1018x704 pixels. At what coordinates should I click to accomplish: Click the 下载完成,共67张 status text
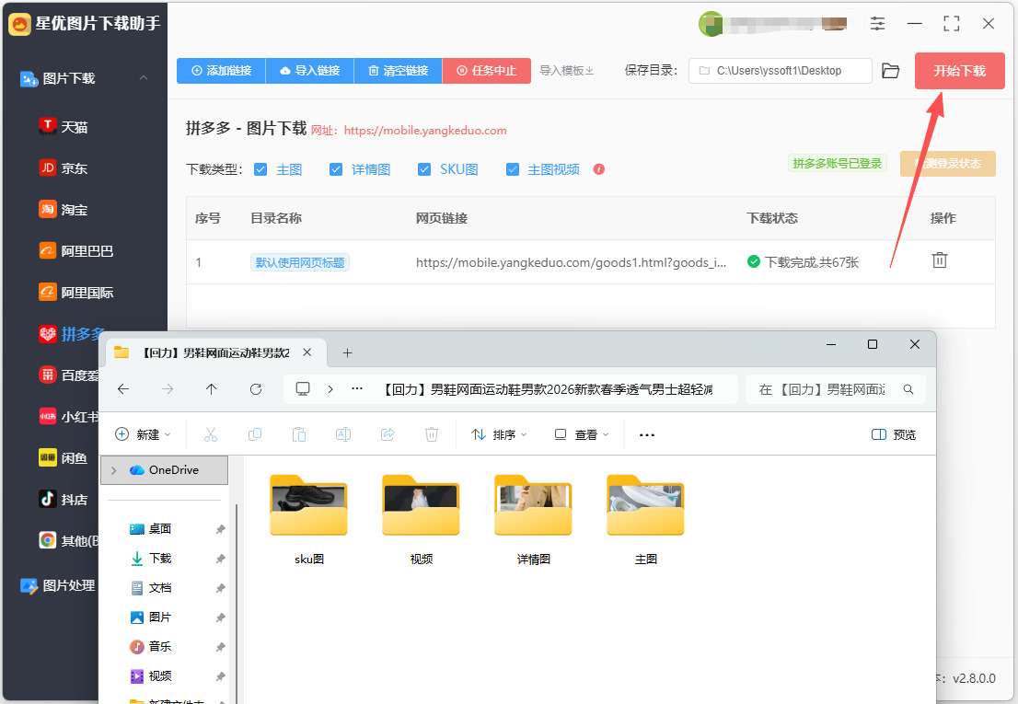[811, 262]
